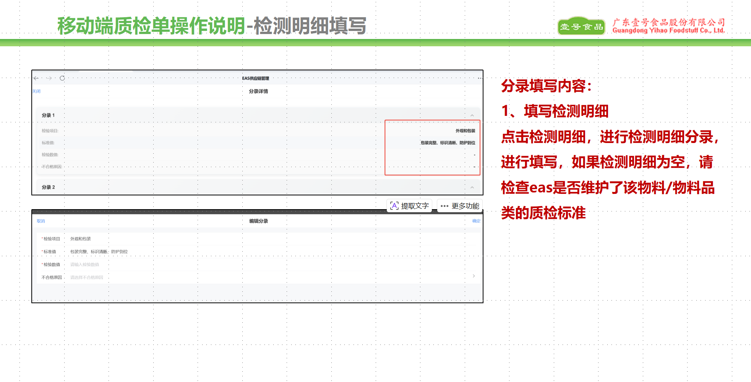
Task: Click the 壹号食品 green logo
Action: tap(581, 26)
